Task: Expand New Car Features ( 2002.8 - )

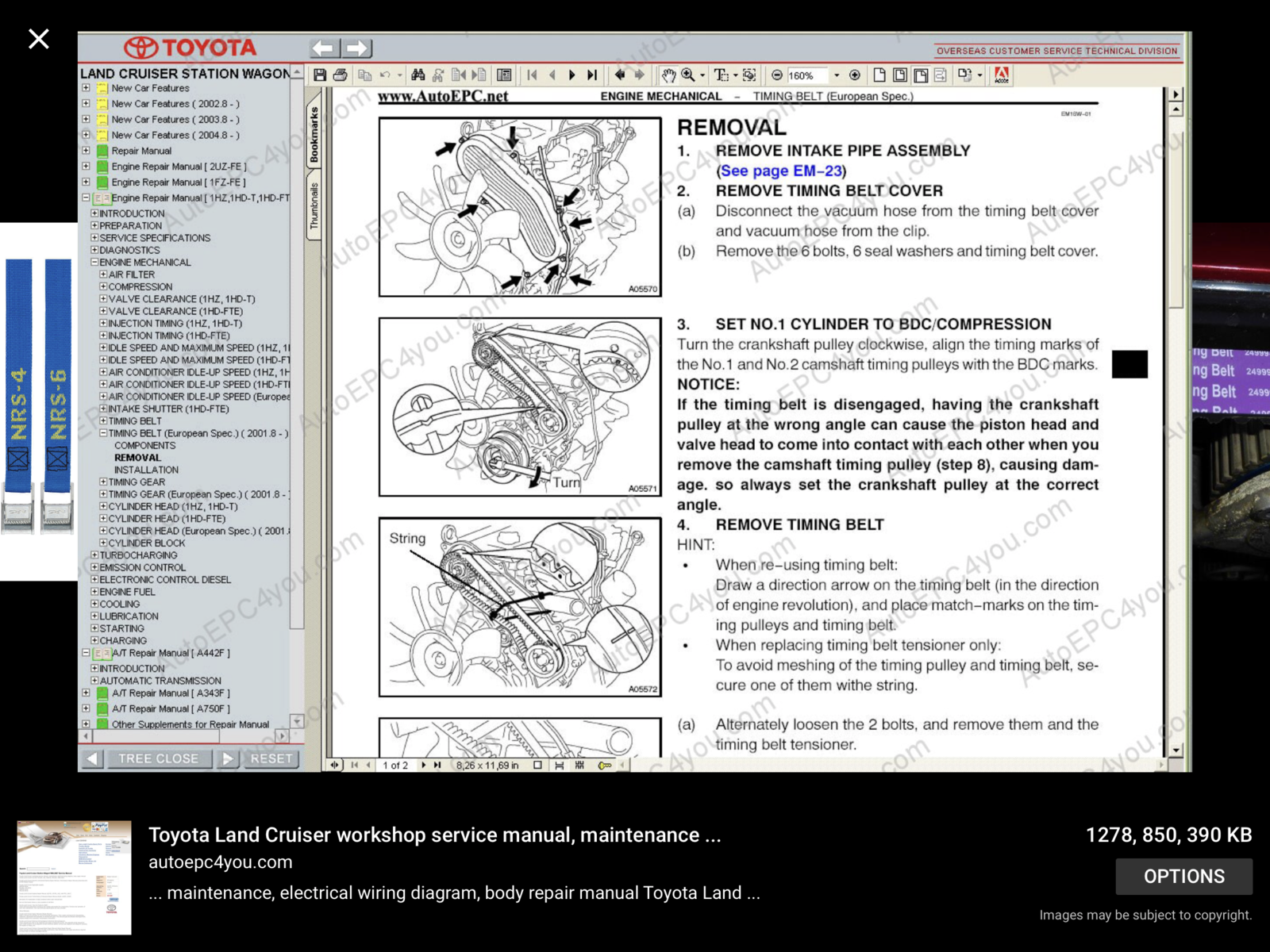Action: (x=86, y=104)
